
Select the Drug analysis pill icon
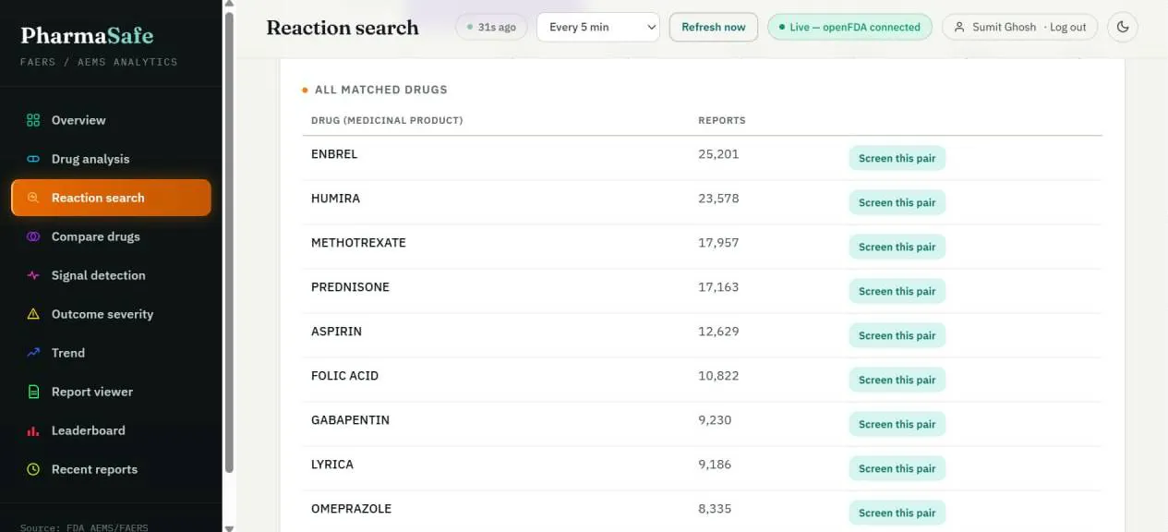(33, 159)
